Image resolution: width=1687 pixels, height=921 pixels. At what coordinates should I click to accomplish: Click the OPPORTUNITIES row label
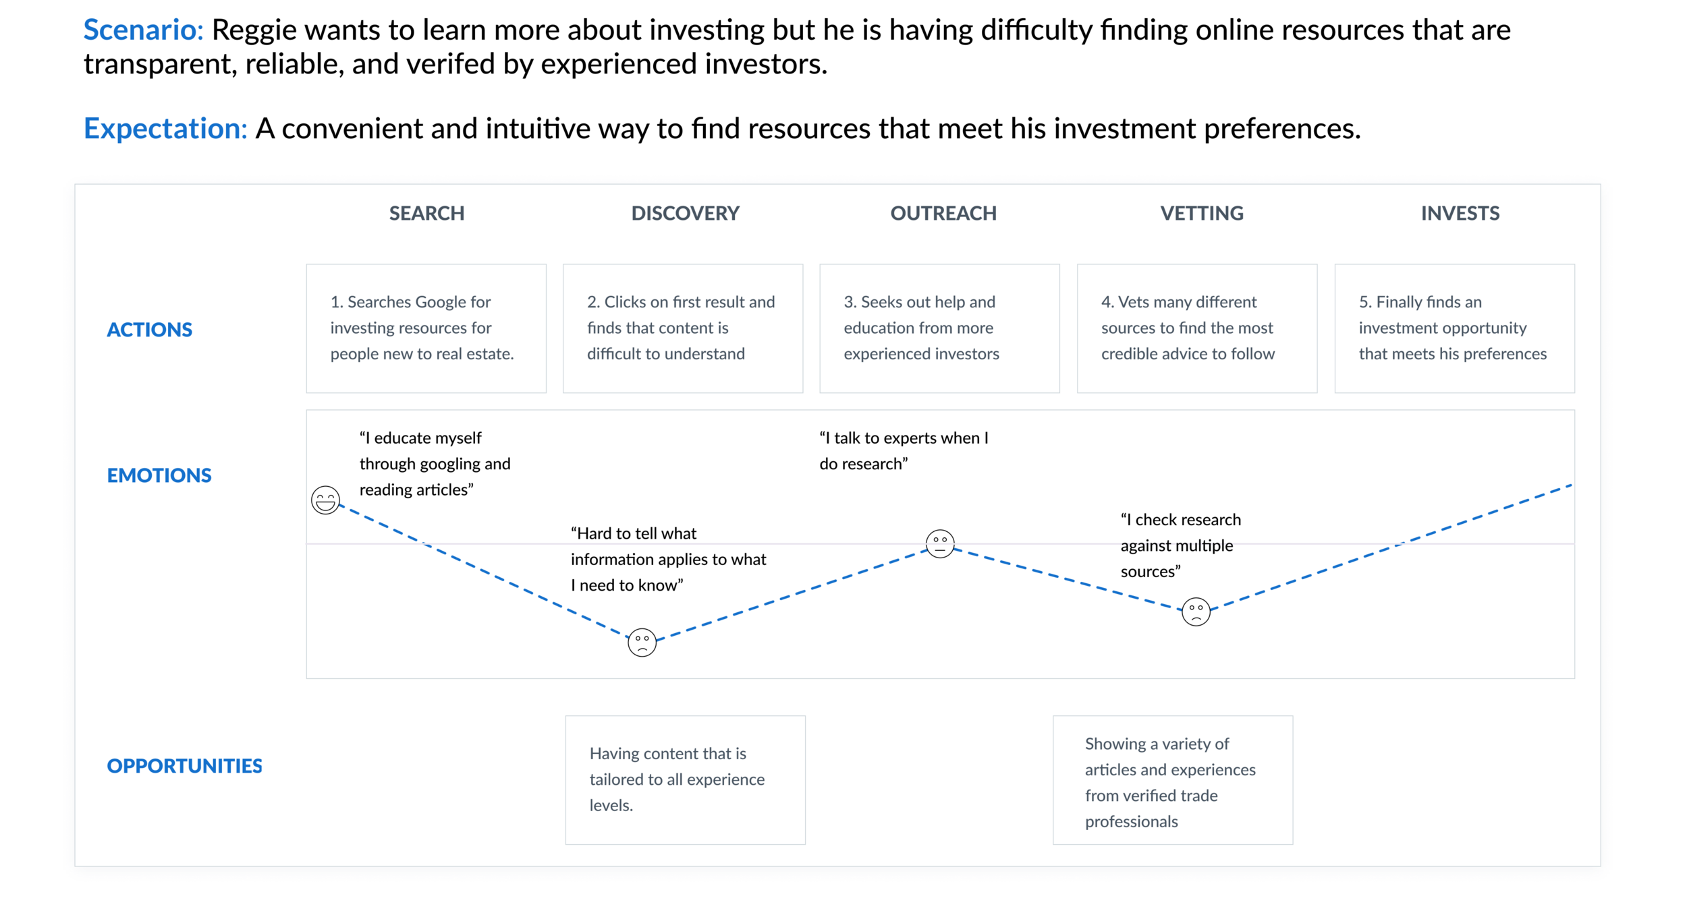coord(184,766)
